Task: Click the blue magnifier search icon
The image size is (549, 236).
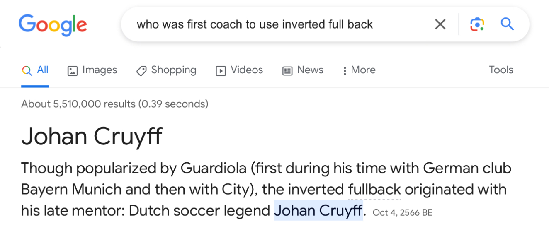Action: 507,24
